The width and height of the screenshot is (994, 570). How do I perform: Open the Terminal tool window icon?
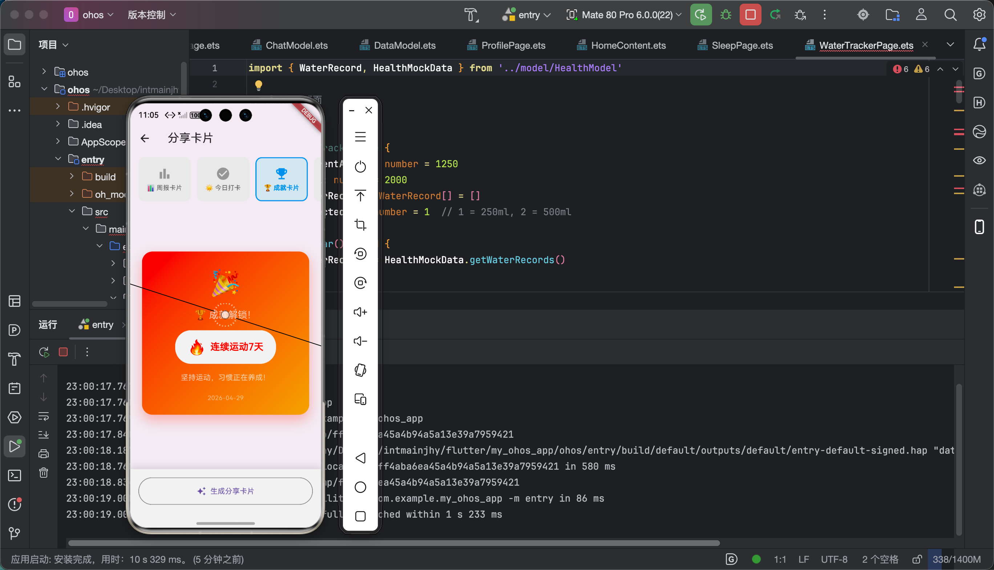click(x=15, y=475)
